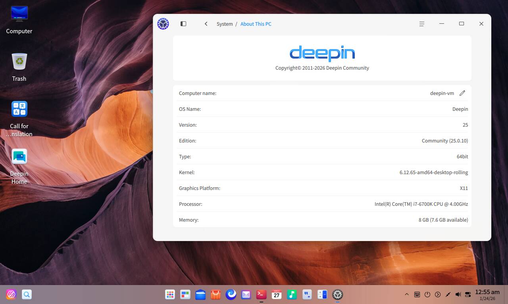The image size is (508, 304).
Task: Open the web browser from the dock
Action: (x=231, y=294)
